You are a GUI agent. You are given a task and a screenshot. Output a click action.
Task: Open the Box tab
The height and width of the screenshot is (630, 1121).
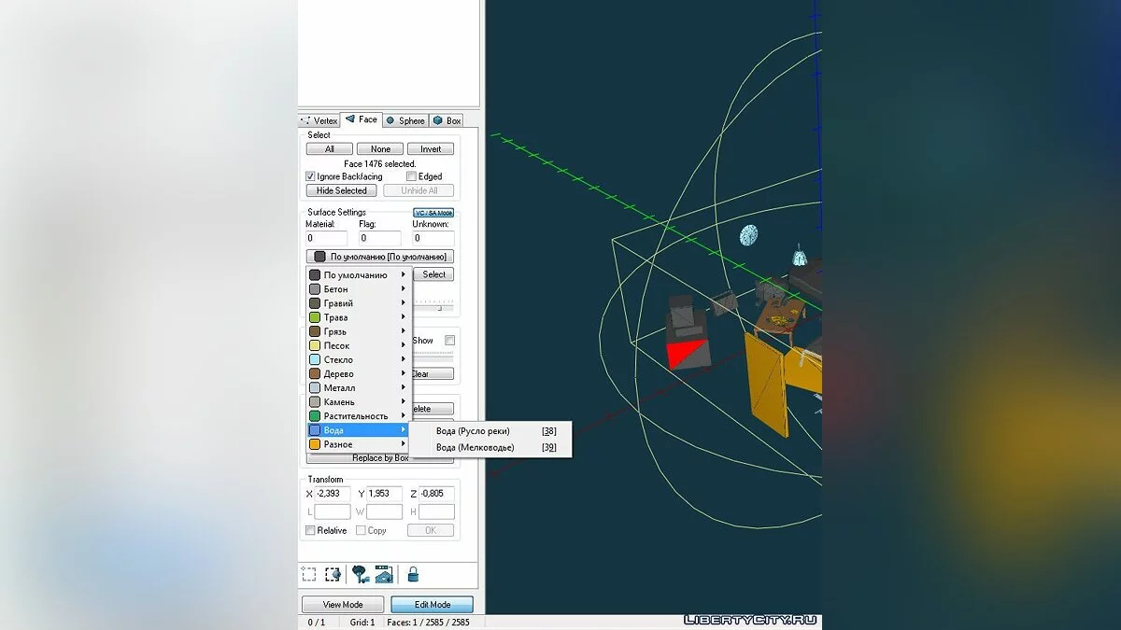[447, 120]
